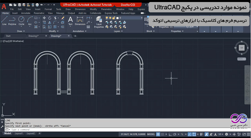
Task: Activate the Stretch tool
Action: click(44, 27)
